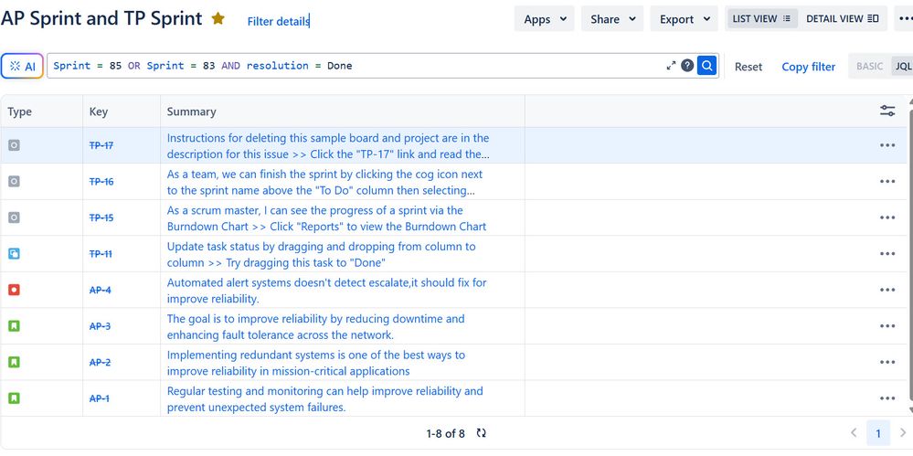Viewport: 913px width, 456px height.
Task: Click the story type icon for AP-1
Action: pos(14,398)
